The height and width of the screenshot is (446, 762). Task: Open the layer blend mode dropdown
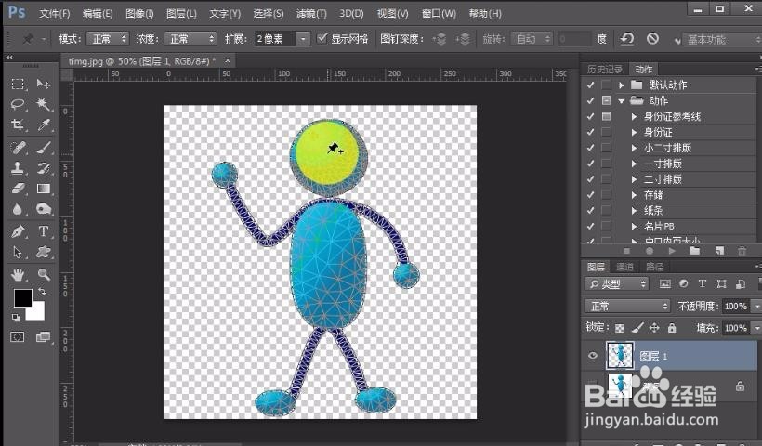coord(627,306)
